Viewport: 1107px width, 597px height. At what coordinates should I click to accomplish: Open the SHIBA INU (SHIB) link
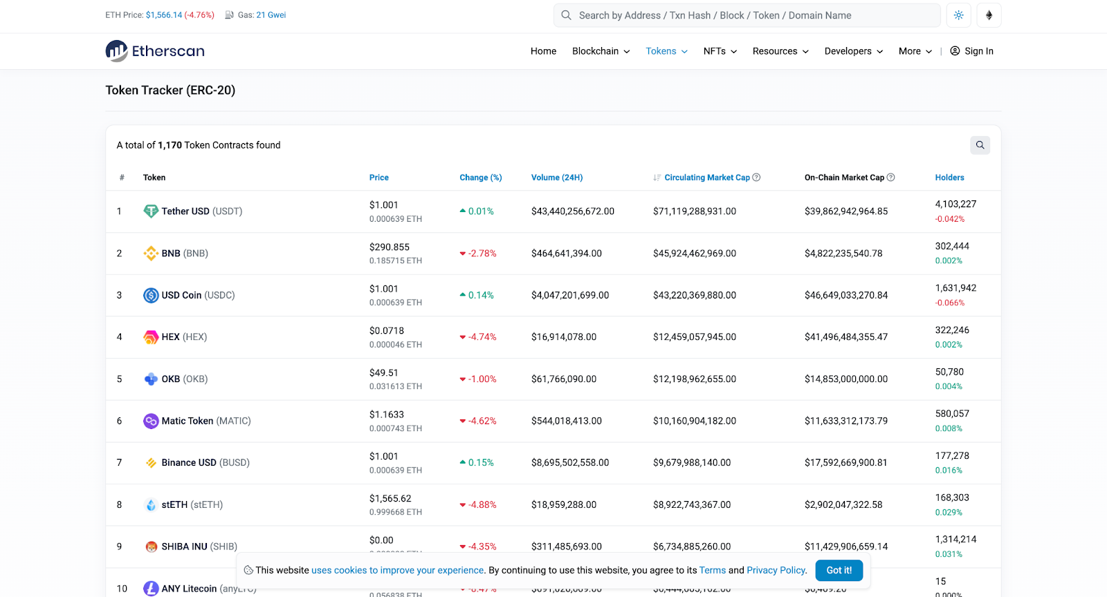[x=199, y=547]
